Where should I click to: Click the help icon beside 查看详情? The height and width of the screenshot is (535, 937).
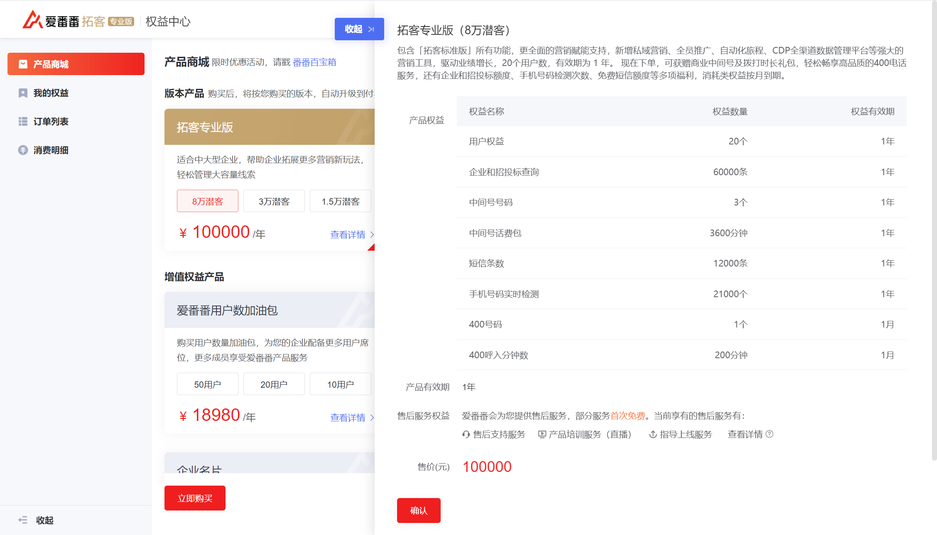pyautogui.click(x=769, y=434)
